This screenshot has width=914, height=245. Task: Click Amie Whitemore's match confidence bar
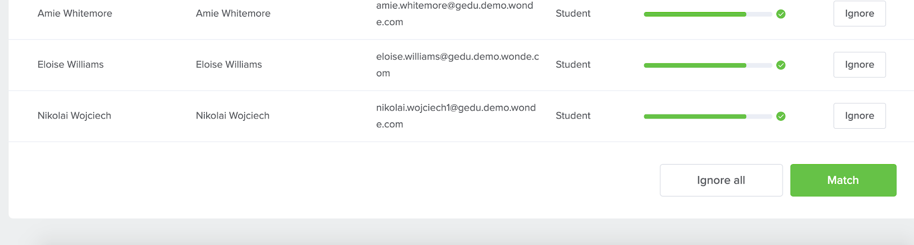708,14
